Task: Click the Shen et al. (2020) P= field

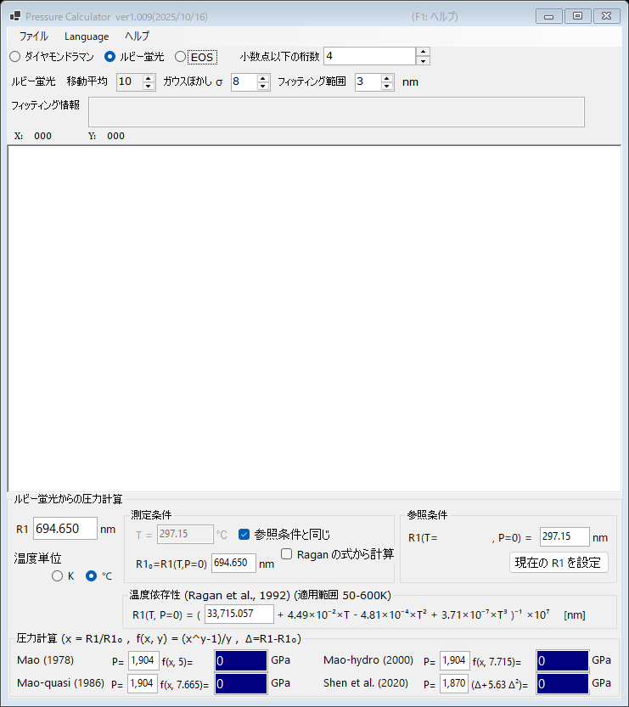Action: [454, 683]
